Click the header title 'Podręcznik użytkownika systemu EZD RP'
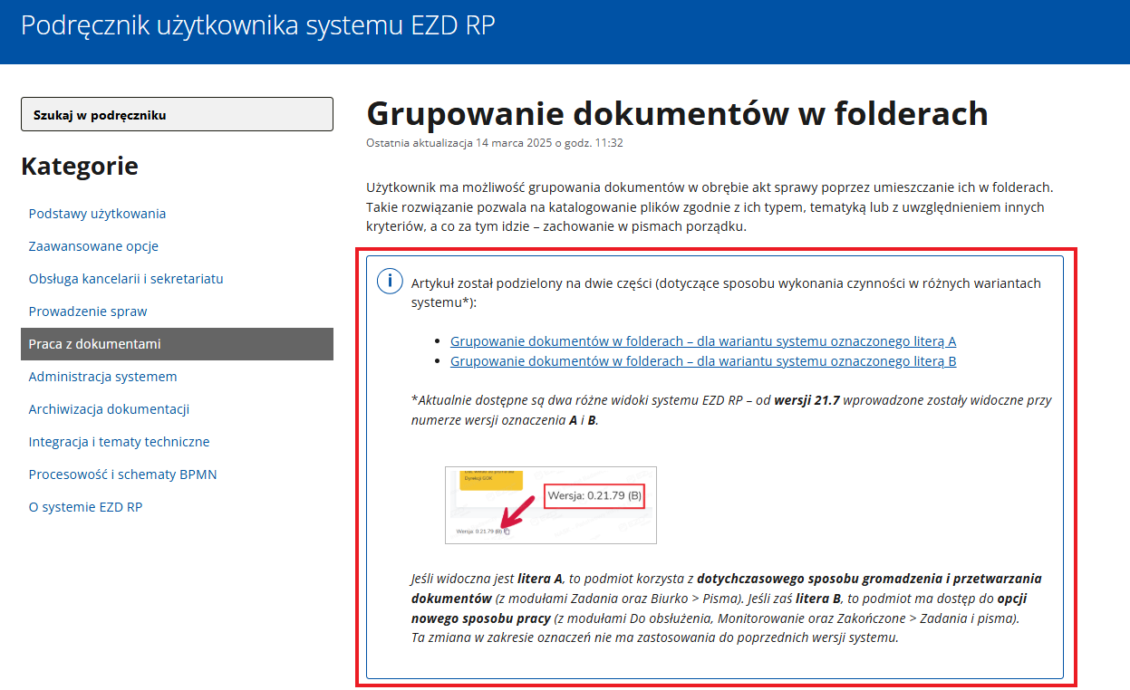The height and width of the screenshot is (690, 1130). [x=257, y=25]
